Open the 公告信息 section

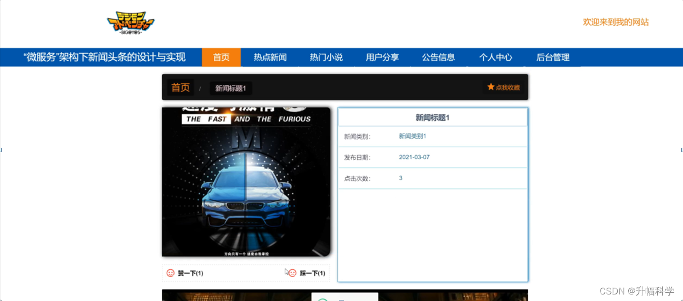(438, 57)
